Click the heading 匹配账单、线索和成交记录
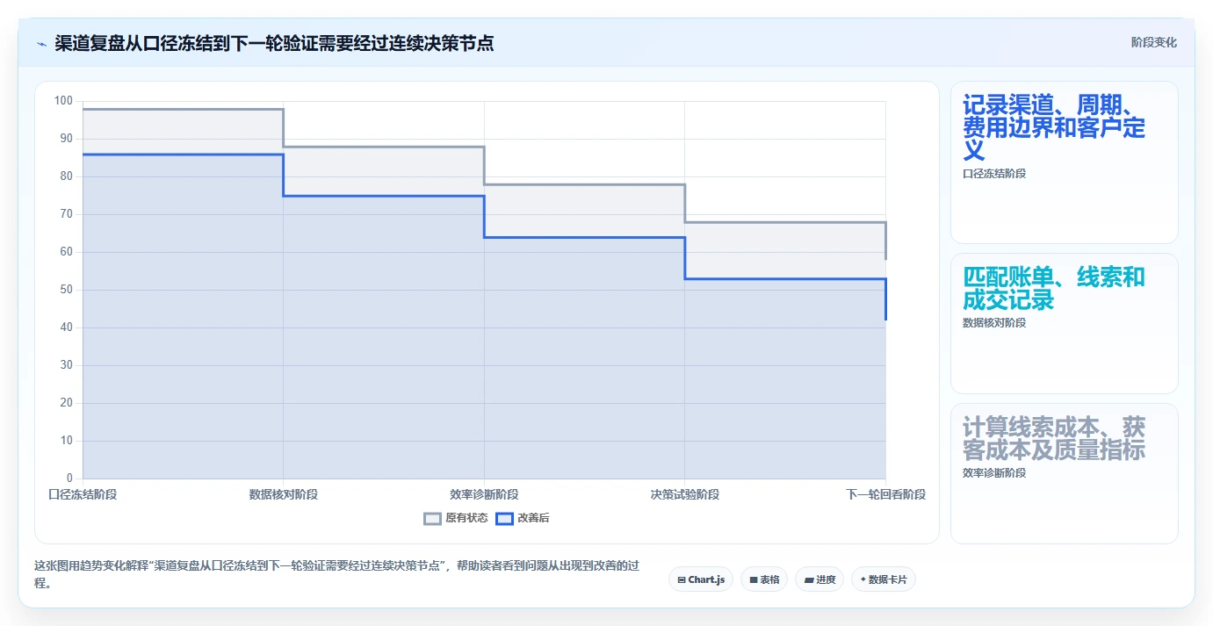The image size is (1213, 626). tap(1054, 289)
